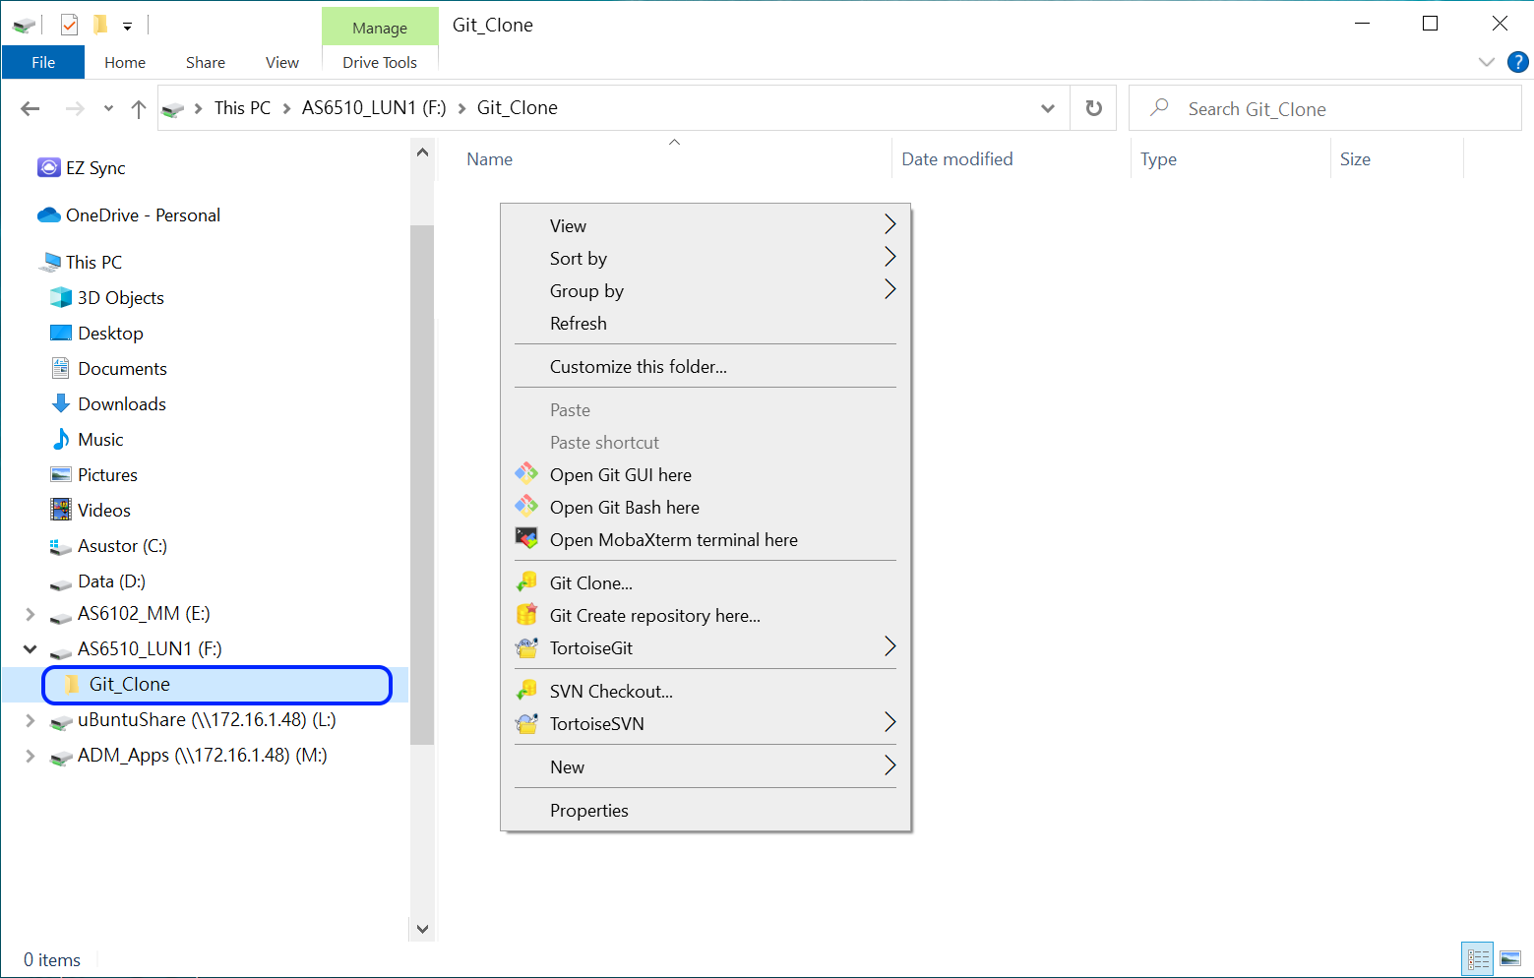Choose Git Clone... menu entry
1534x978 pixels.
(x=706, y=582)
